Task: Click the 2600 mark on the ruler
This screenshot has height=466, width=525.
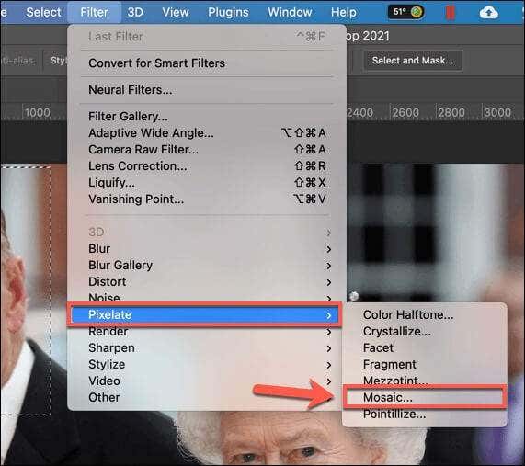Action: coord(405,112)
